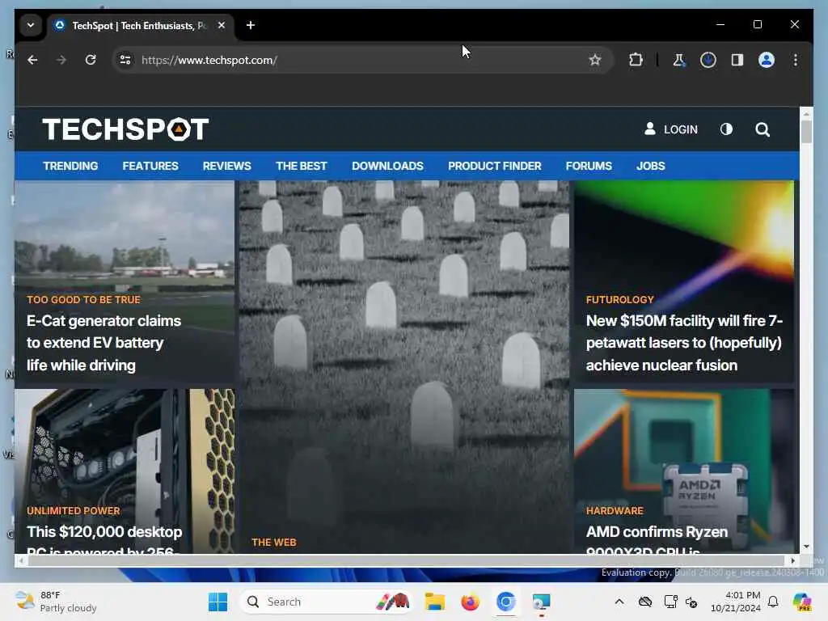Click the HARDWARE category label
Viewport: 828px width, 621px height.
tap(615, 511)
